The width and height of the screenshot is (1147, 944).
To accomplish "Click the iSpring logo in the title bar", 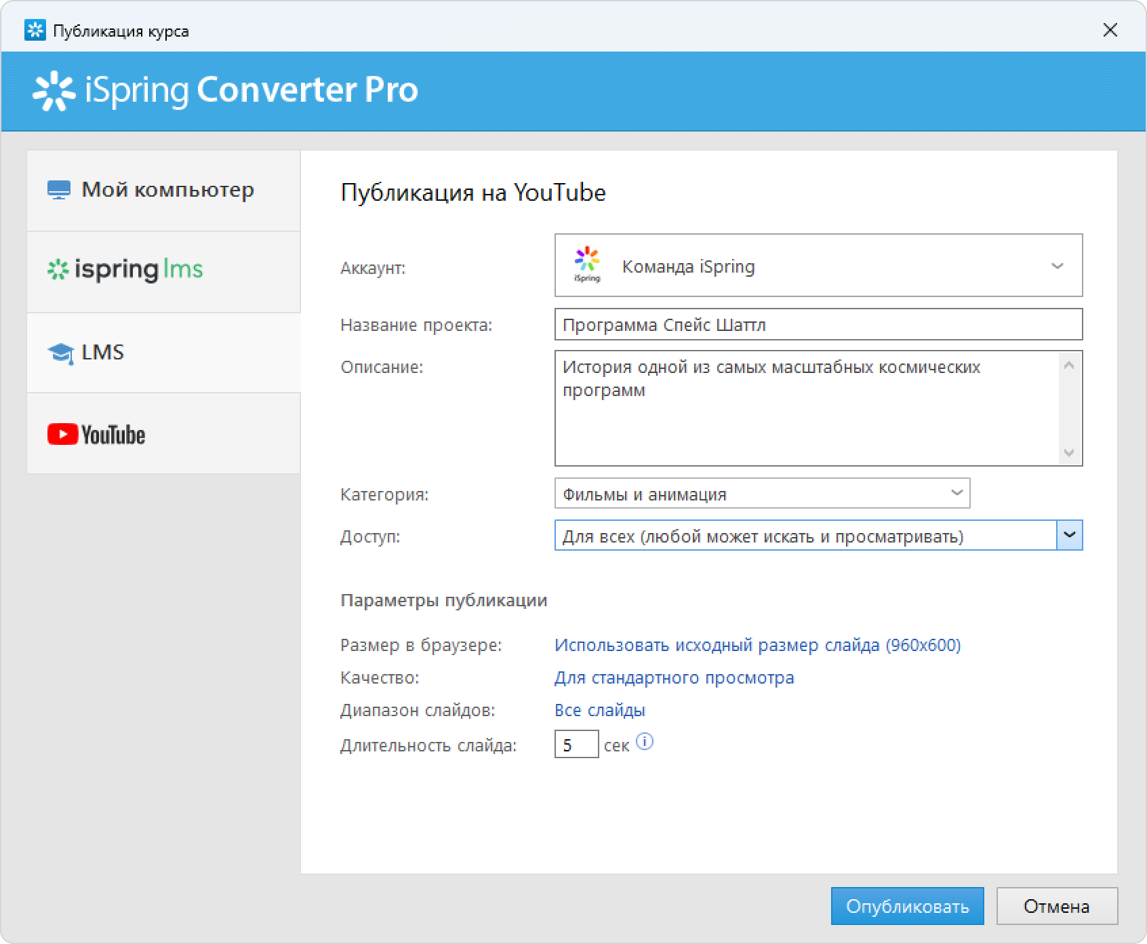I will tap(35, 31).
